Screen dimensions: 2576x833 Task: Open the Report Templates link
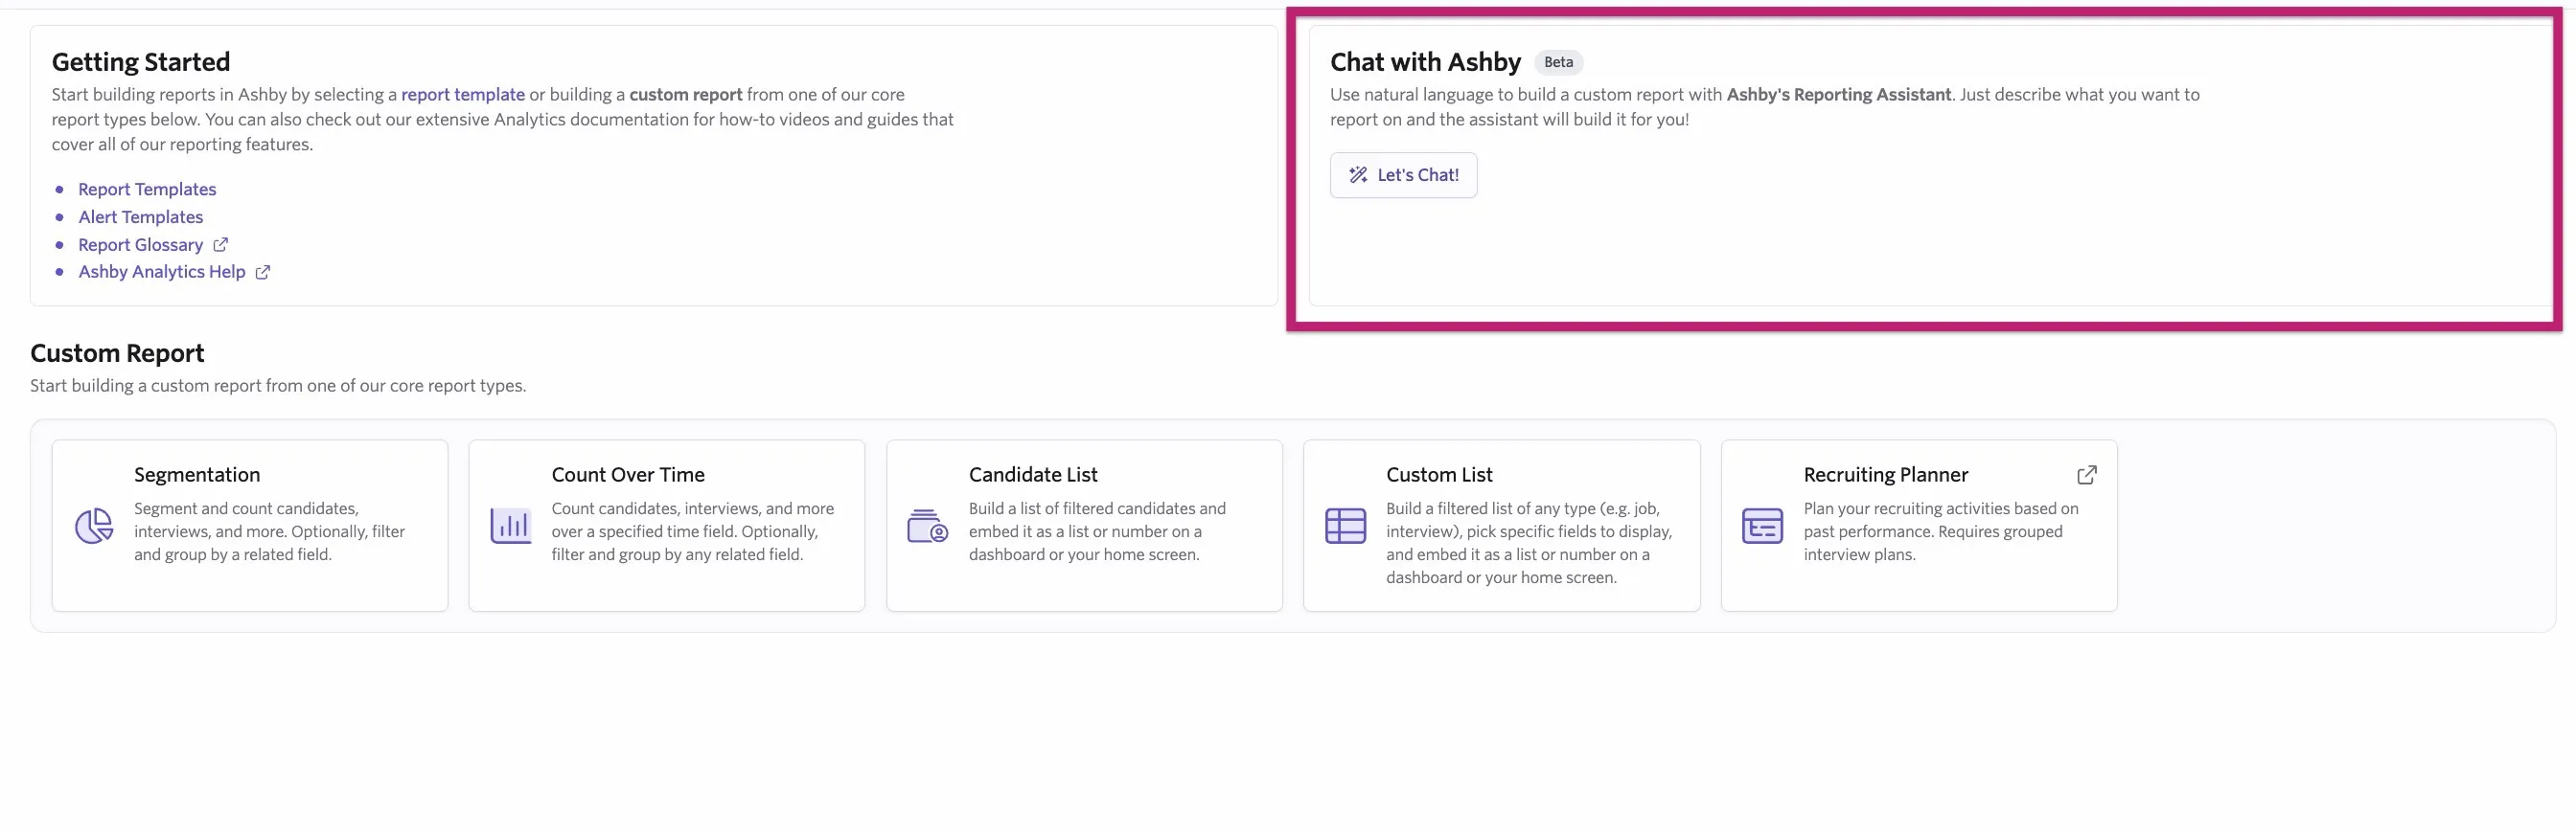pos(147,189)
